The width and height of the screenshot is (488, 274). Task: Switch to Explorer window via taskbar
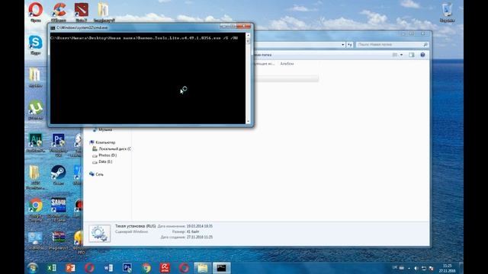(x=203, y=267)
